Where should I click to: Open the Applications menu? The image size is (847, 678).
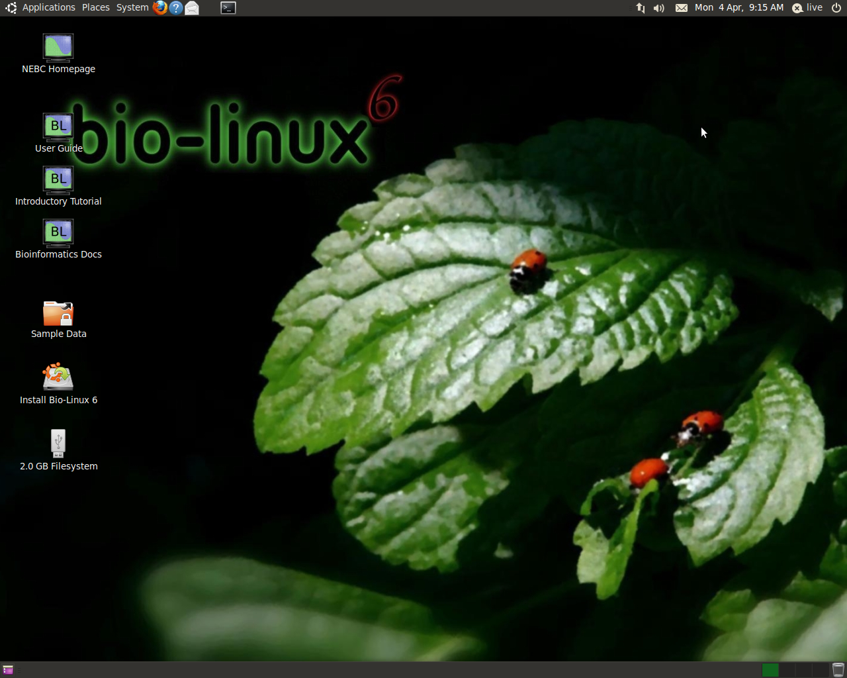[49, 7]
